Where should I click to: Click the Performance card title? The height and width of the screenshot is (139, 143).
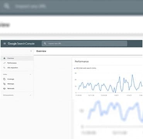[x=82, y=61]
